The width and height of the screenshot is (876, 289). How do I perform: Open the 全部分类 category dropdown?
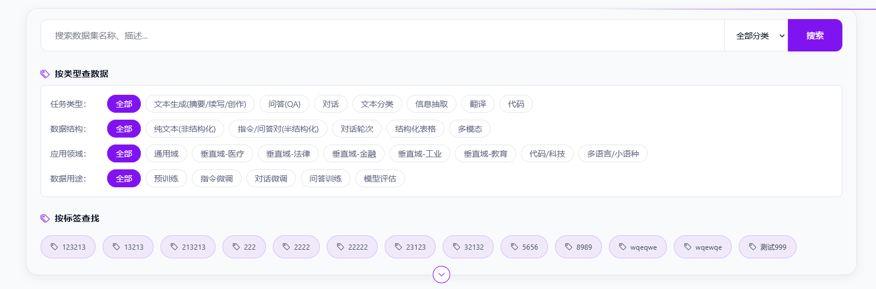(756, 36)
